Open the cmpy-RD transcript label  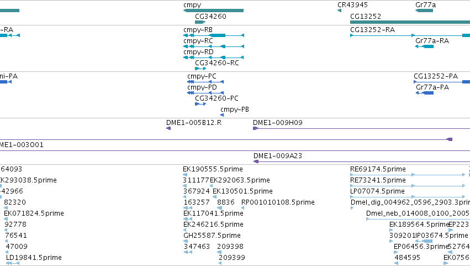(198, 52)
